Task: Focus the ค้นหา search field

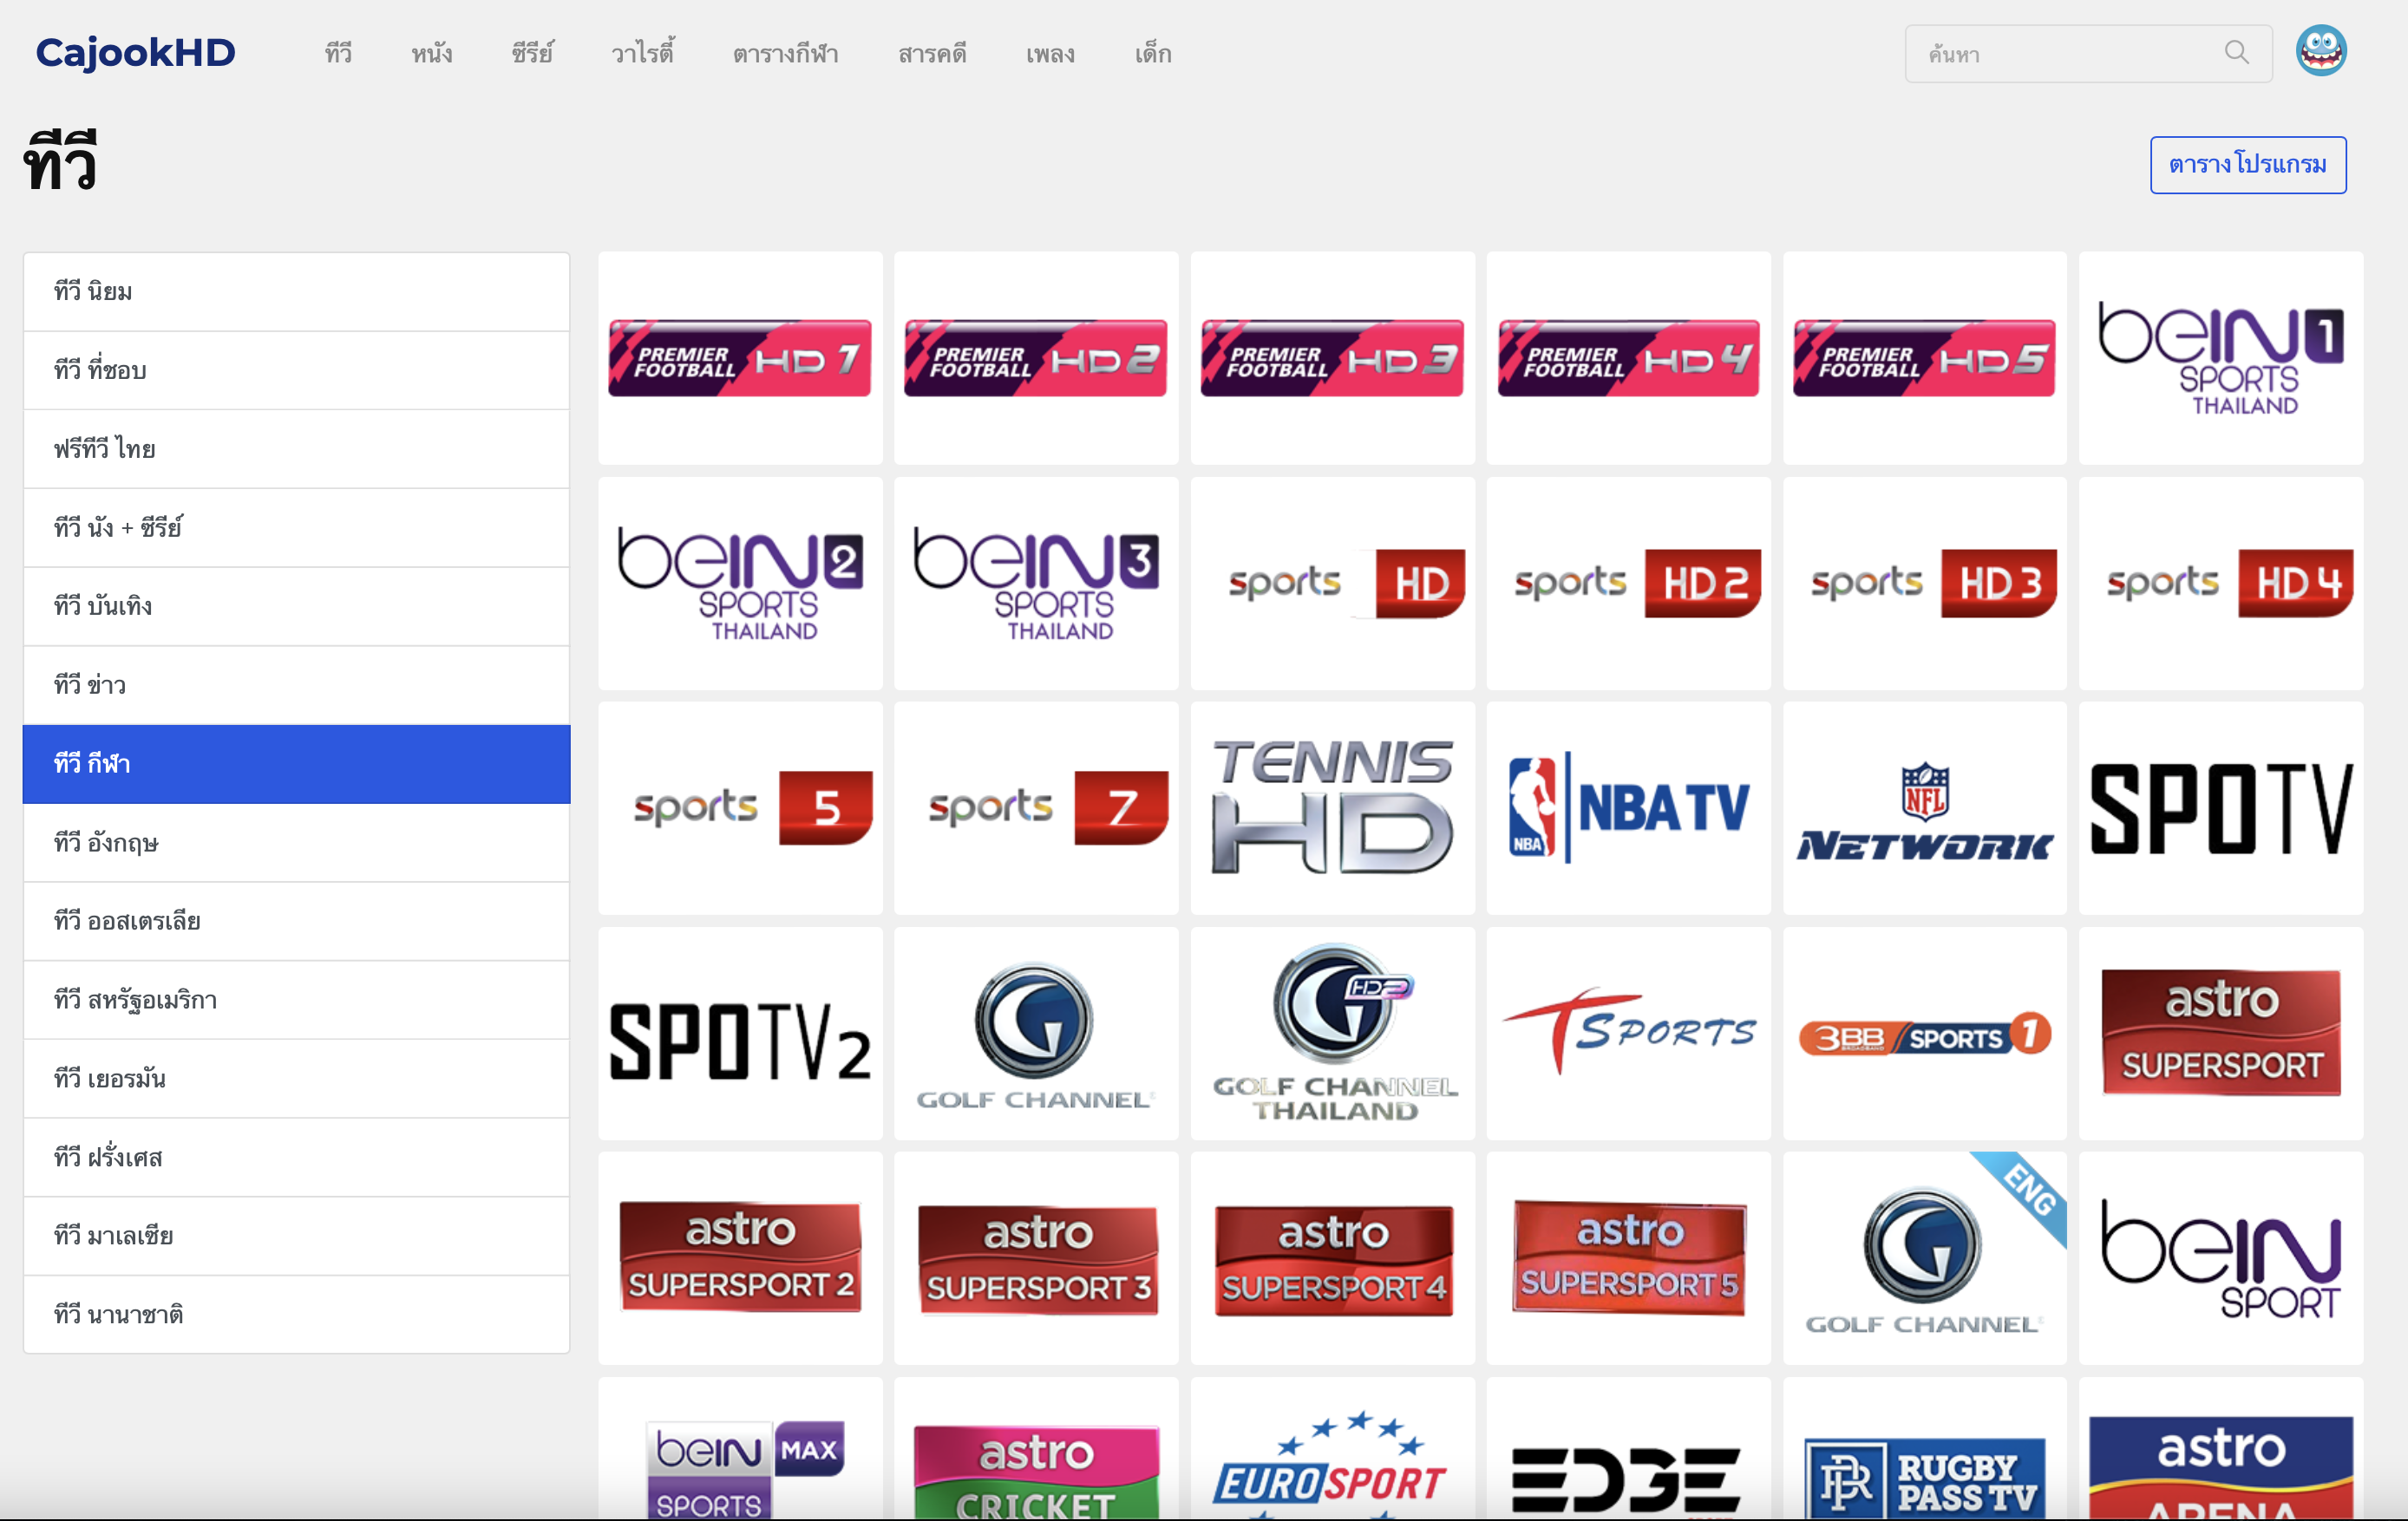Action: 2088,54
